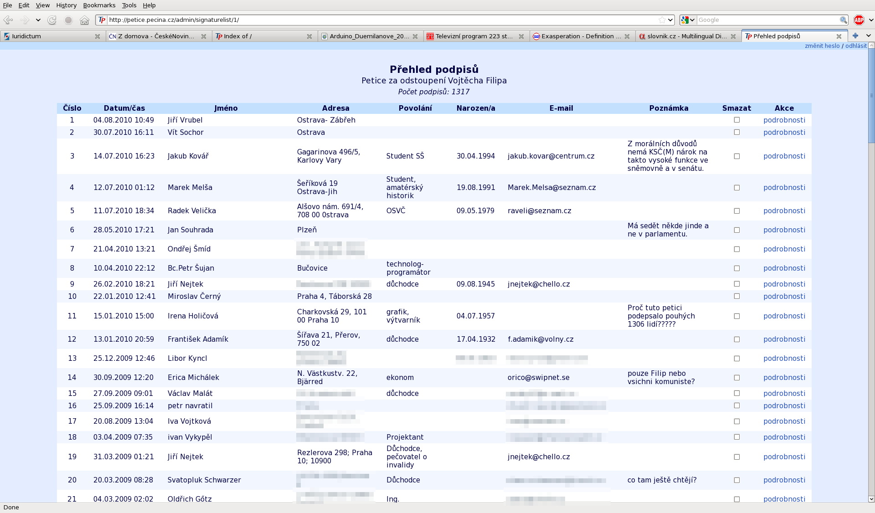Screen dimensions: 875x513
Task: Click the scrollbar up arrow
Action: point(871,46)
